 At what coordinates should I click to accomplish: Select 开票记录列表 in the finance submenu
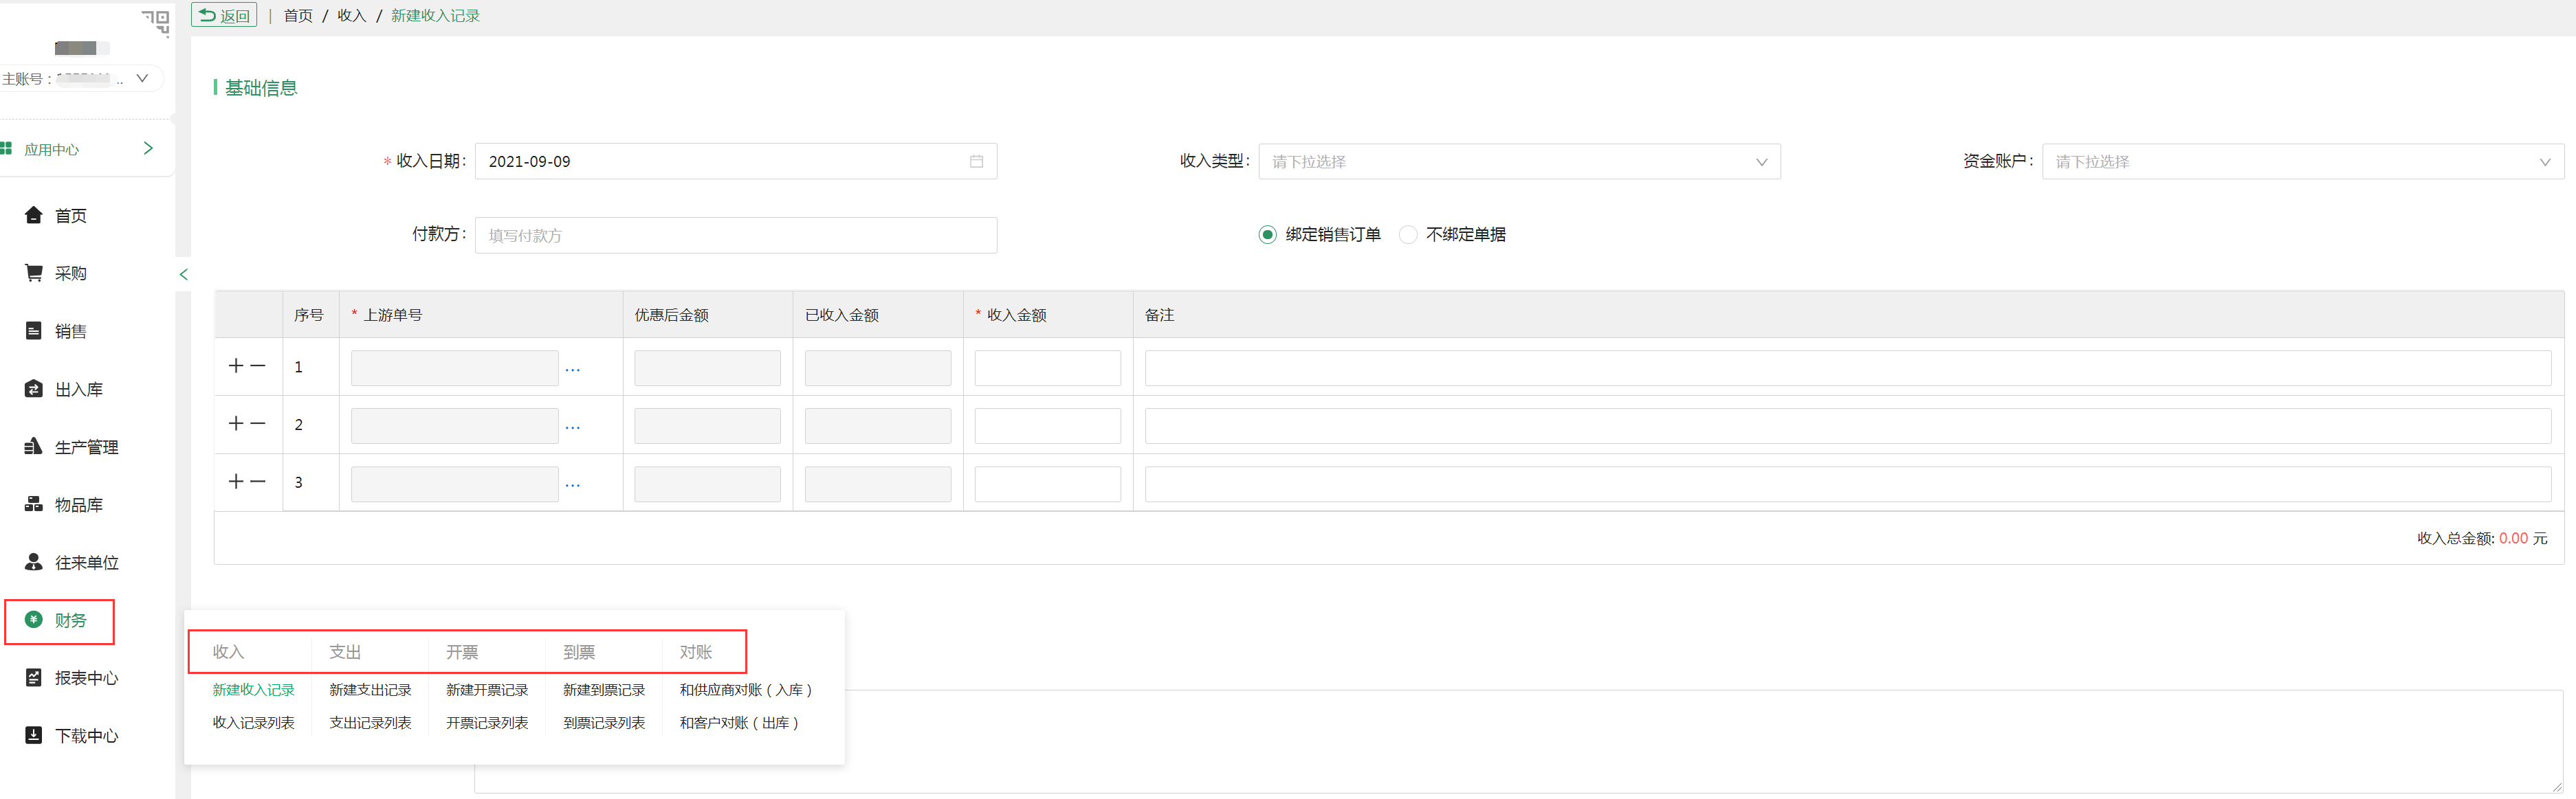coord(487,723)
